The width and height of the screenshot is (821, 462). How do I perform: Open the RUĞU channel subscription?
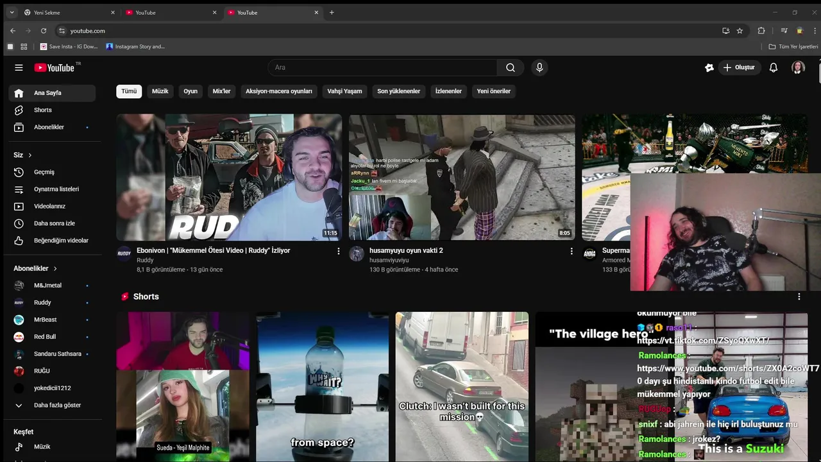point(52,371)
